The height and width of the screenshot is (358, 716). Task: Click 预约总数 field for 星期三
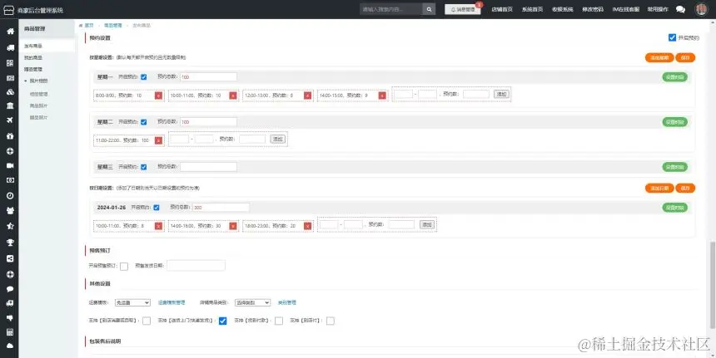[208, 167]
